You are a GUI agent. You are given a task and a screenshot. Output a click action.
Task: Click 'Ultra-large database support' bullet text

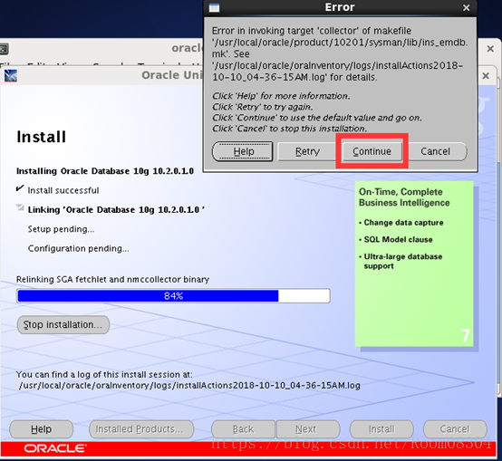coord(403,261)
